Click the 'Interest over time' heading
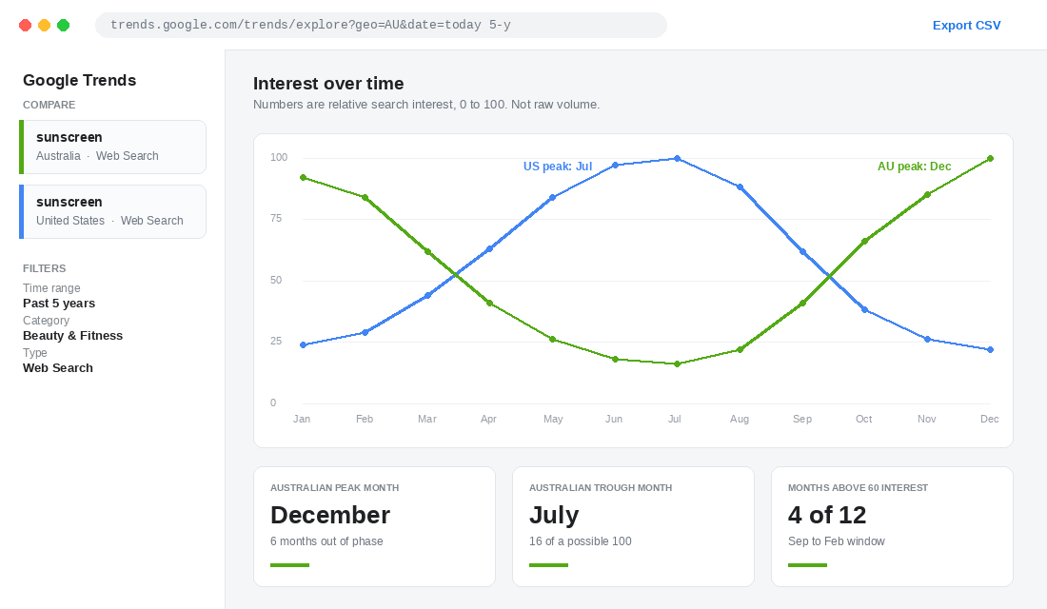Screen dimensions: 1047x609 tap(328, 84)
